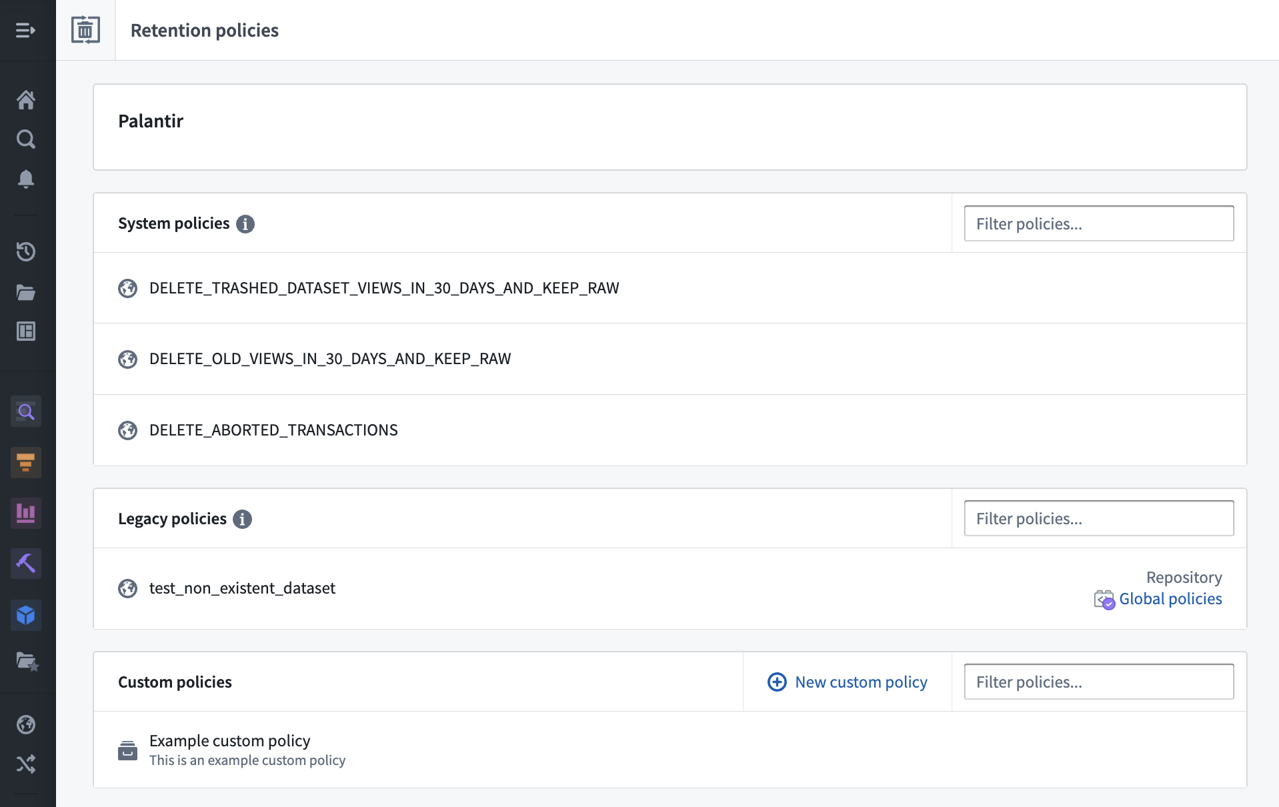
Task: Open notifications bell in sidebar
Action: click(x=26, y=179)
